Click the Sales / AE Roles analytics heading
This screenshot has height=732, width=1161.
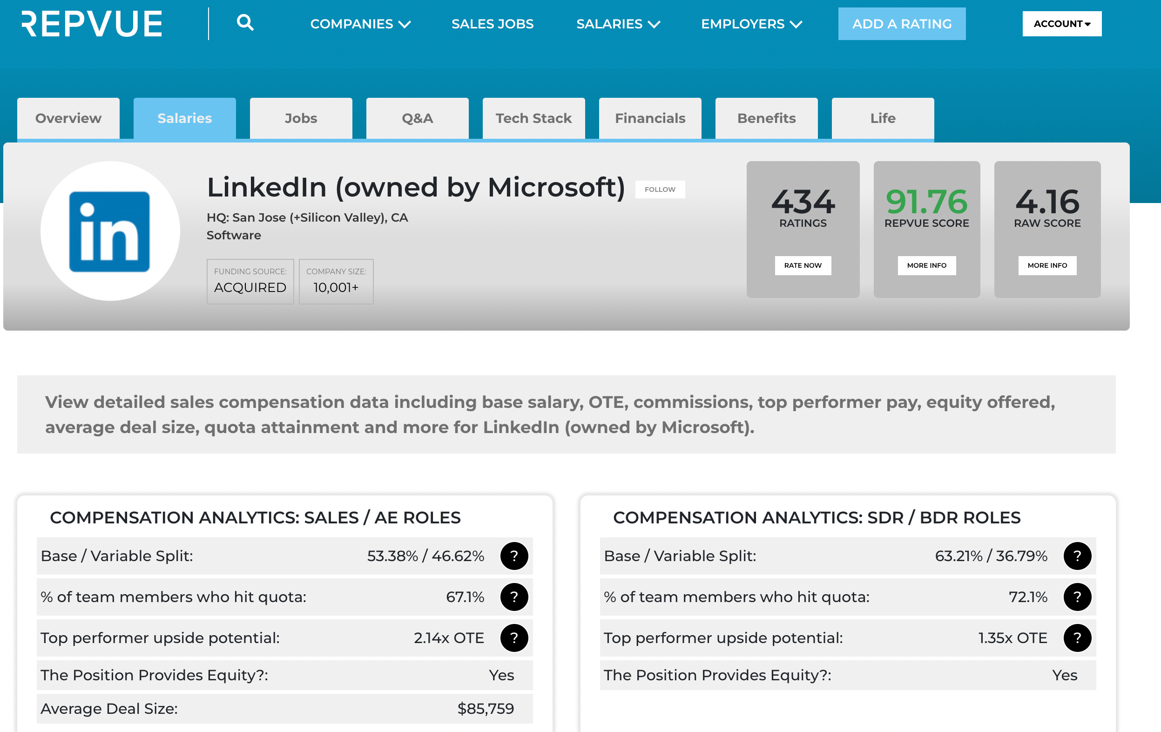[x=256, y=518]
